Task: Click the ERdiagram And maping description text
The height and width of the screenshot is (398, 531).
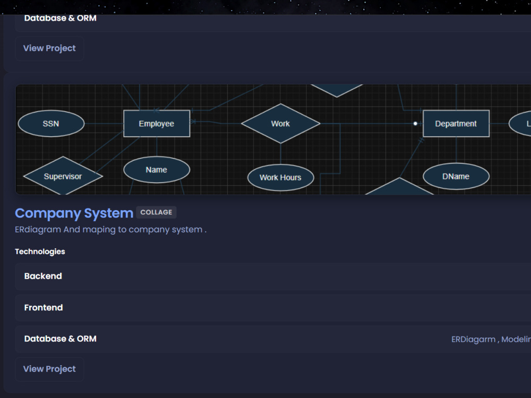Action: point(111,229)
